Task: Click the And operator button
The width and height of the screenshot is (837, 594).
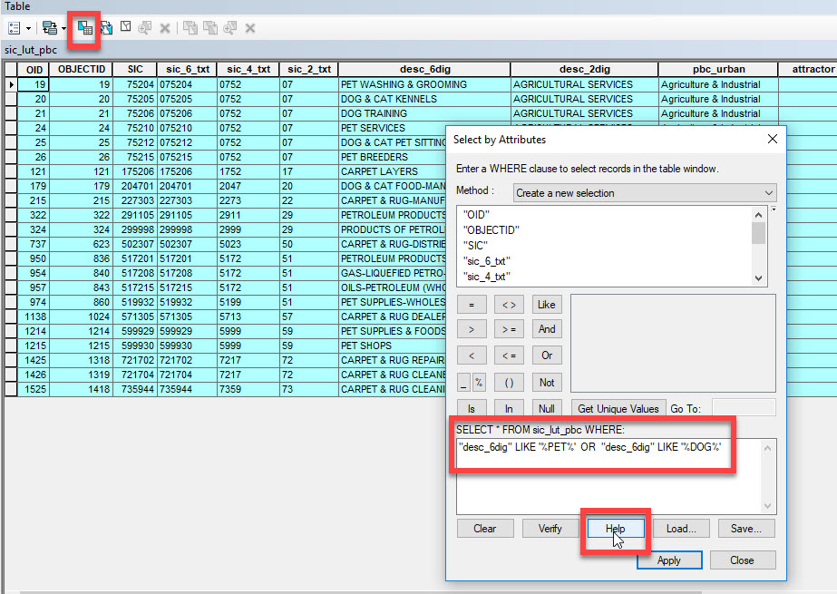Action: pyautogui.click(x=546, y=329)
